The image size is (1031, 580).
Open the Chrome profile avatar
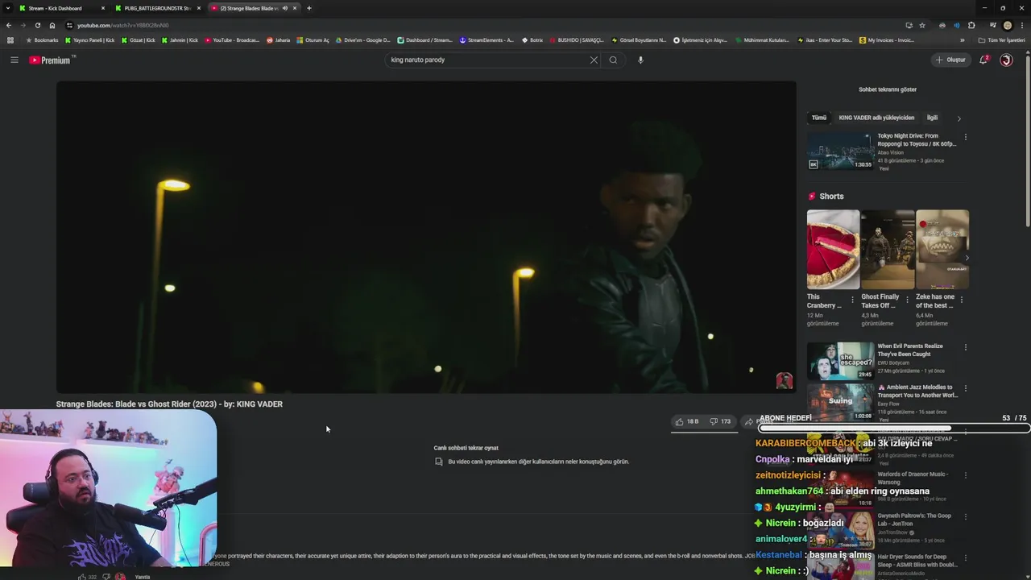click(x=1007, y=25)
